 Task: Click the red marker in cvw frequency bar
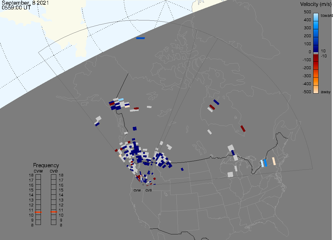[x=38, y=212]
